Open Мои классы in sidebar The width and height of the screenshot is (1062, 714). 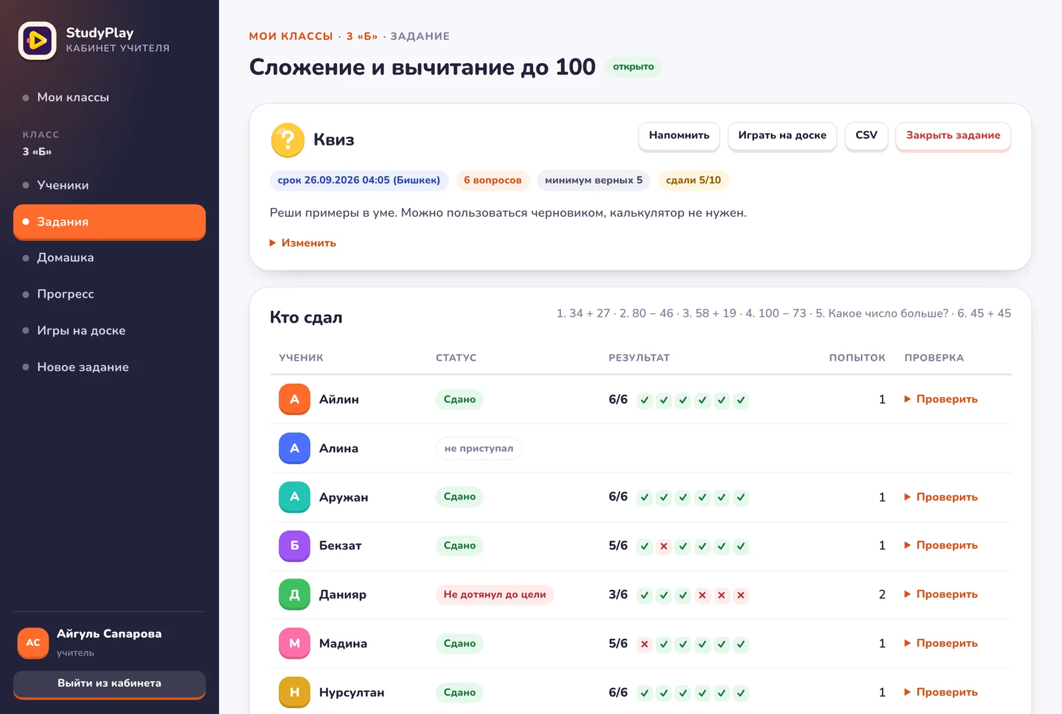pyautogui.click(x=110, y=98)
